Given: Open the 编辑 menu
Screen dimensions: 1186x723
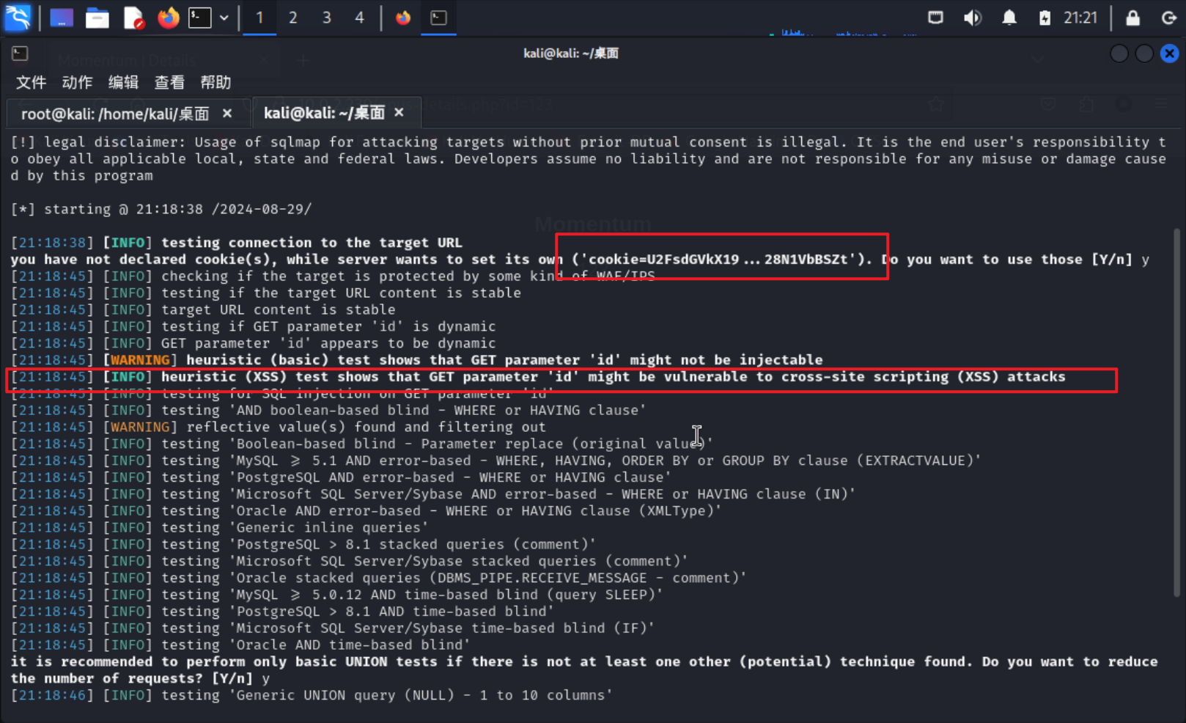Looking at the screenshot, I should coord(124,82).
